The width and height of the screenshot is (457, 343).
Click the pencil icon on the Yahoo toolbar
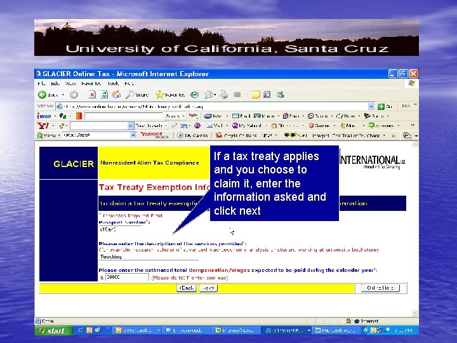pos(175,126)
